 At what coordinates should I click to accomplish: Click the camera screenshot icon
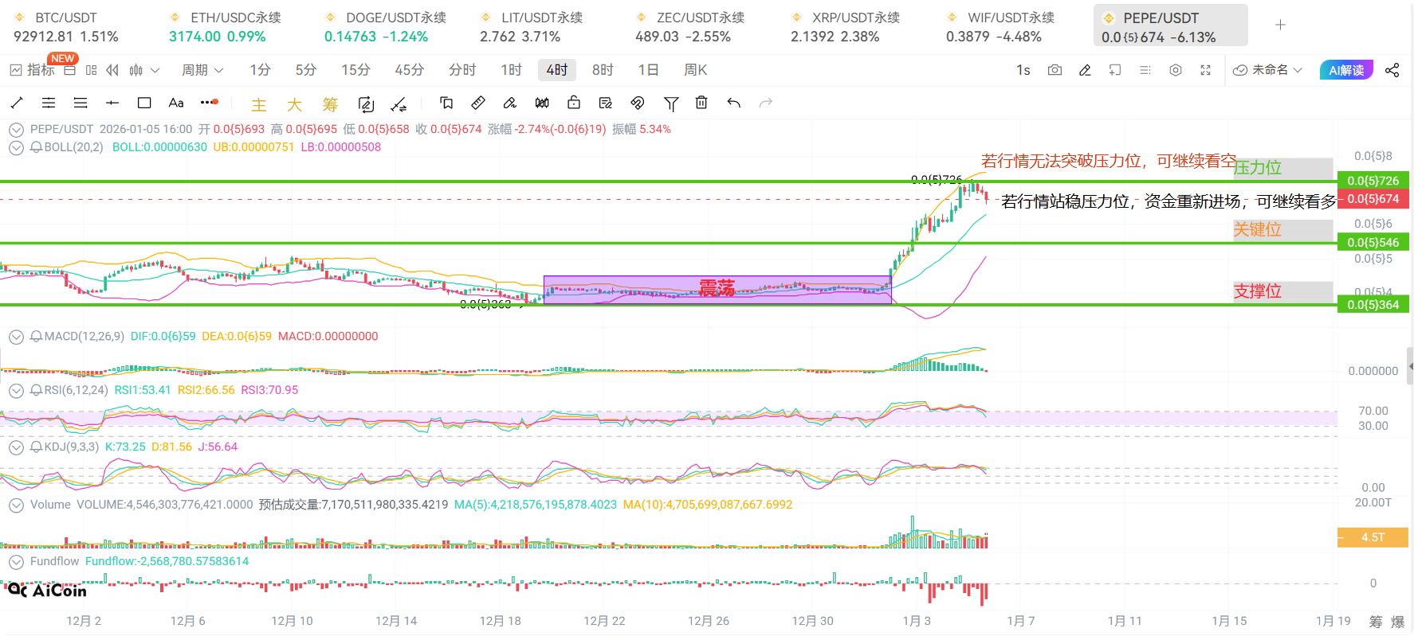pos(1055,70)
